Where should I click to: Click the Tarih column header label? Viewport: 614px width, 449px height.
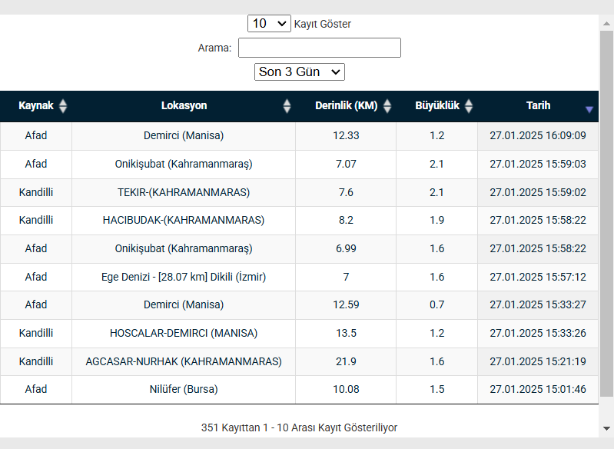pos(539,106)
